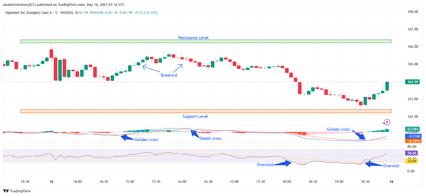Click the blue -0.2160 MACD value tag
426x196 pixels.
click(413, 136)
